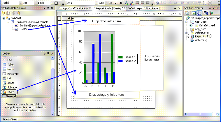Select the Matrix toolbox item
The height and width of the screenshot is (122, 221).
coord(11,69)
